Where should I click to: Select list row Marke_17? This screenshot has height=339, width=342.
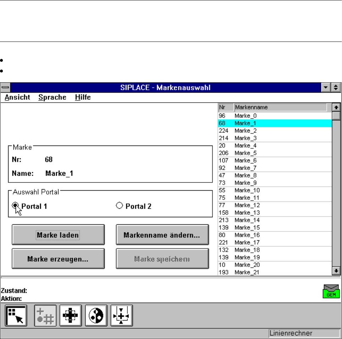(x=275, y=242)
